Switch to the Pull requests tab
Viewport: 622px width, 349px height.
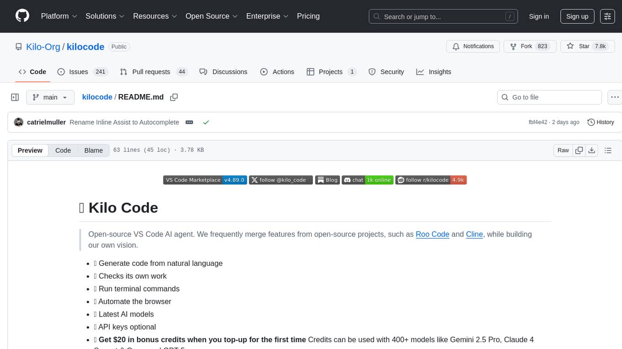(154, 72)
